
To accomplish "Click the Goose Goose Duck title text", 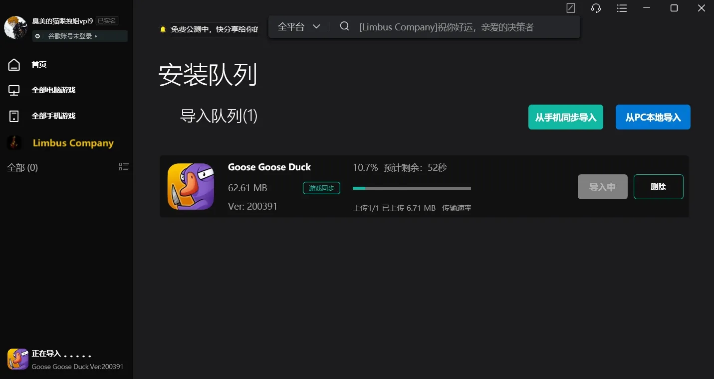I will tap(269, 167).
